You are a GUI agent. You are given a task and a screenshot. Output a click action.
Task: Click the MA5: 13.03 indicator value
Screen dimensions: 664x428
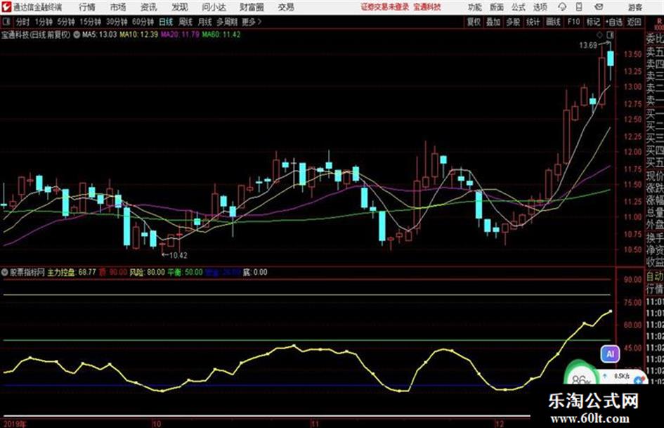tap(99, 34)
